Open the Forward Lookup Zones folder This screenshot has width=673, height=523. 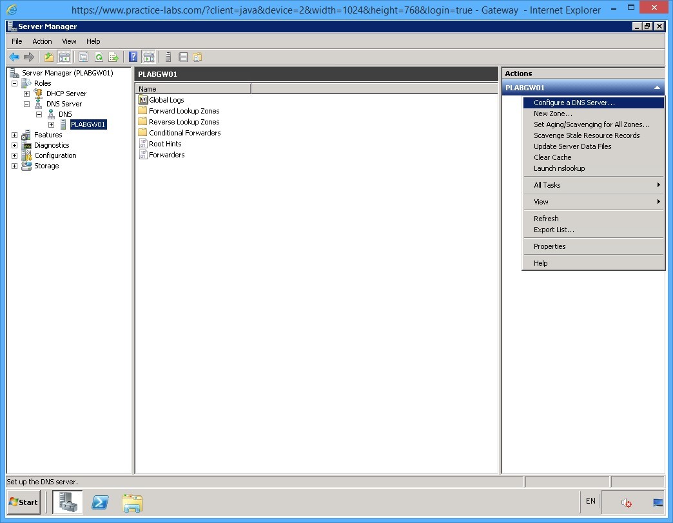point(183,110)
